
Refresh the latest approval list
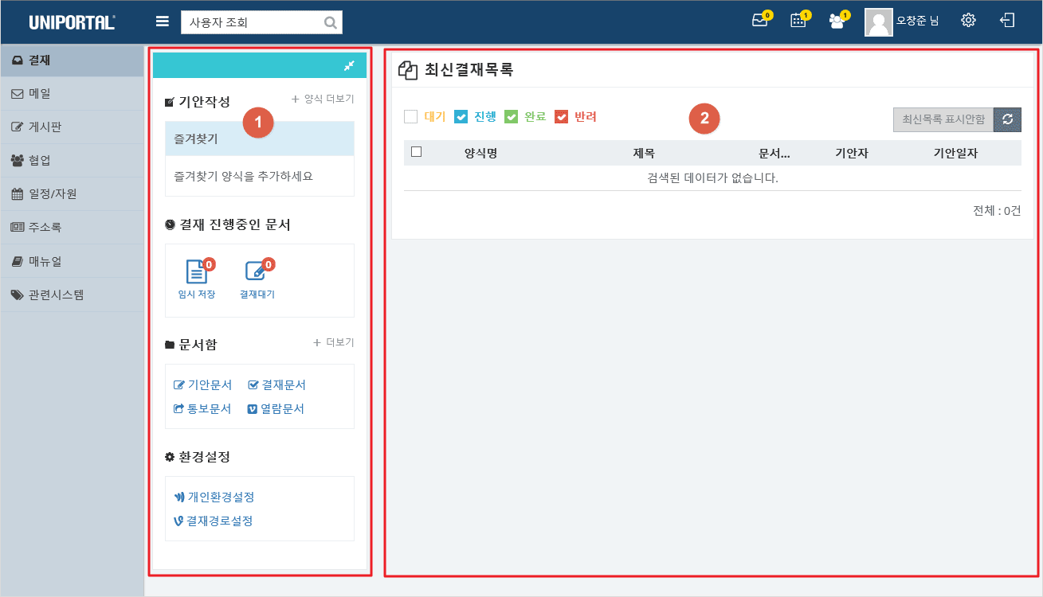(1007, 119)
